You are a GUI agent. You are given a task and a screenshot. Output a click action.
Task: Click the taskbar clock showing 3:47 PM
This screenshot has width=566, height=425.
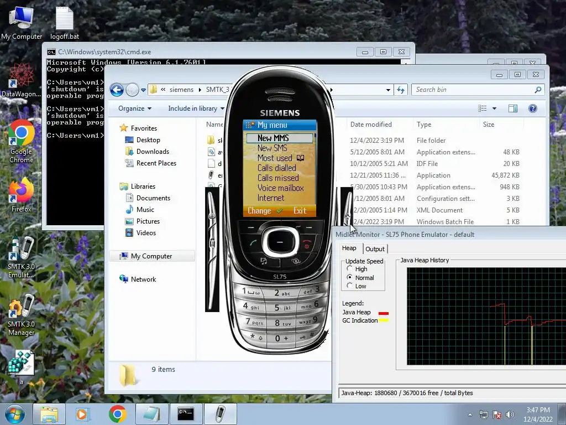pos(538,414)
